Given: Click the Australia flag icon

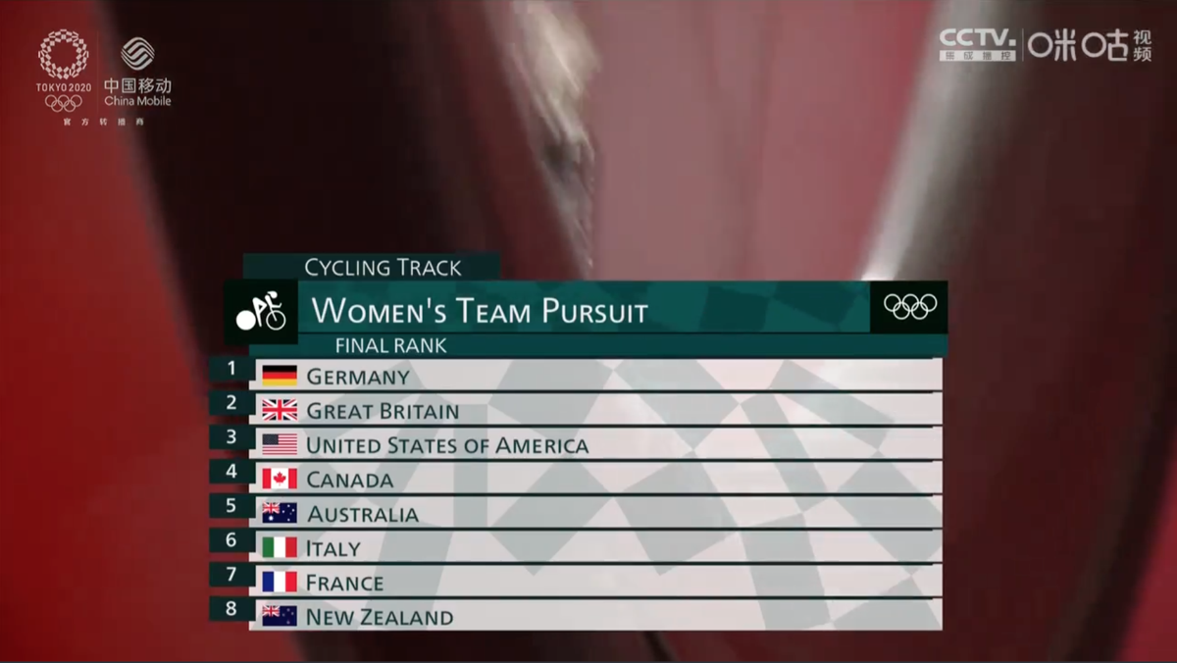Looking at the screenshot, I should [x=280, y=513].
